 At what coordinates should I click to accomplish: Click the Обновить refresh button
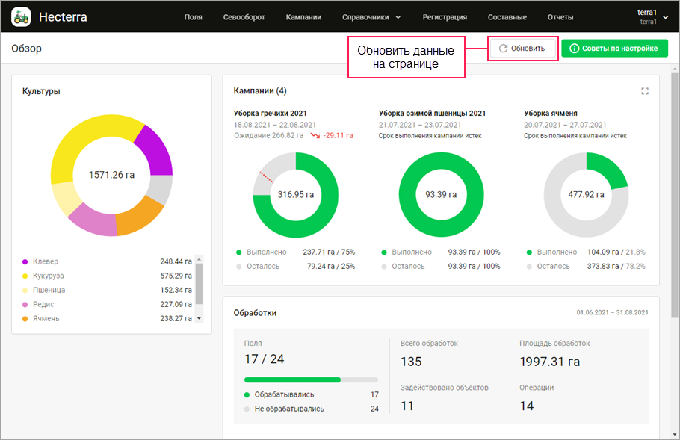coord(522,49)
